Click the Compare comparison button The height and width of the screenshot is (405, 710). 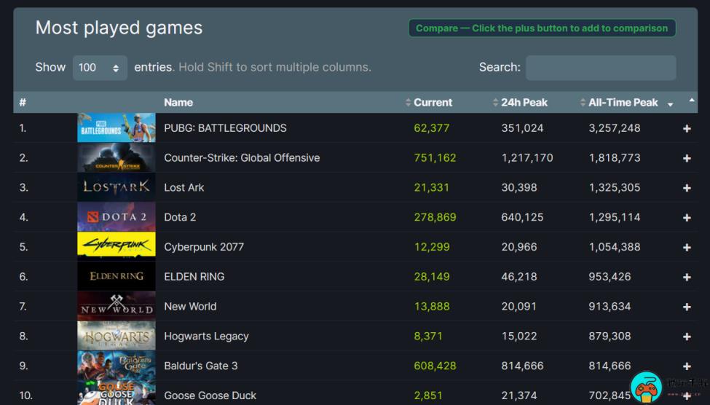pos(542,28)
